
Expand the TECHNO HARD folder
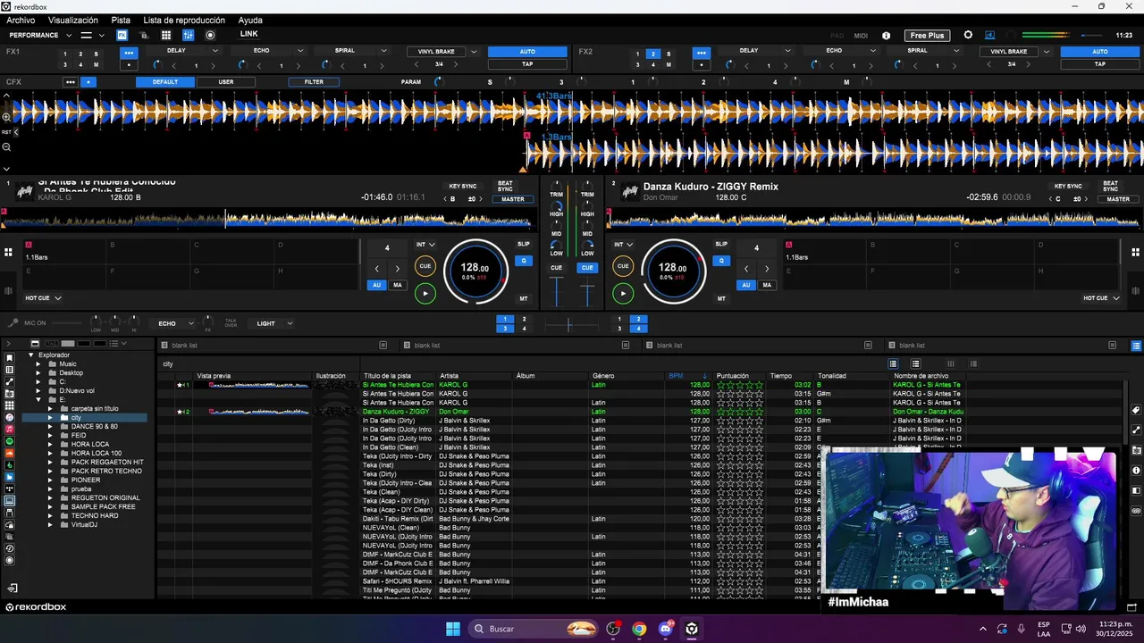(51, 516)
